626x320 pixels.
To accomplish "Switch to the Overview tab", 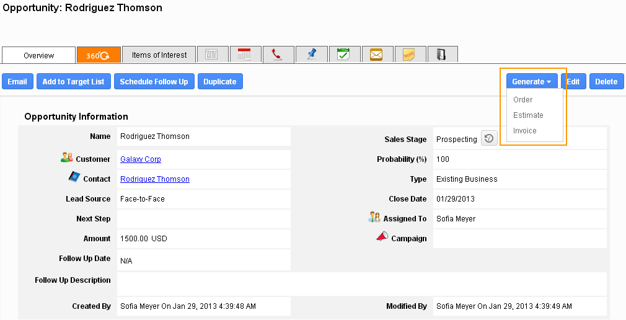I will coord(38,55).
